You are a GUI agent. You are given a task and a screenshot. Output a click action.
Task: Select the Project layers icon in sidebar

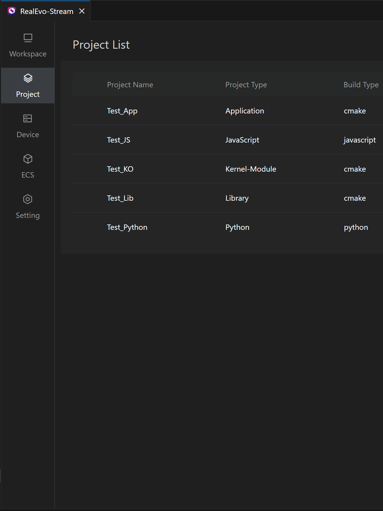[x=28, y=78]
